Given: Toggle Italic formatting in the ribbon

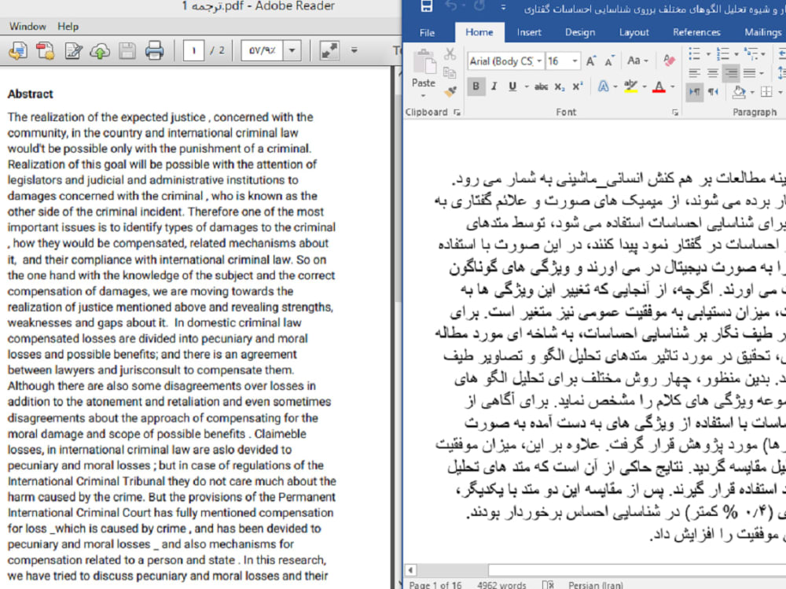Looking at the screenshot, I should point(493,84).
